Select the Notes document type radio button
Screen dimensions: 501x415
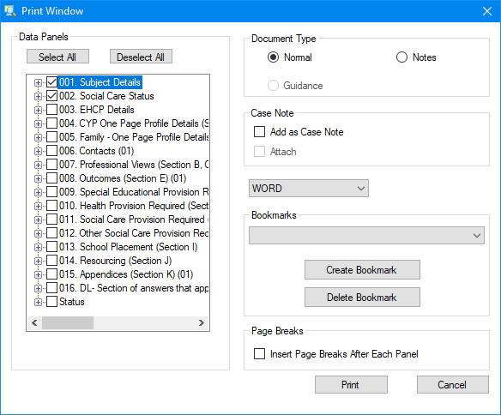coord(401,57)
